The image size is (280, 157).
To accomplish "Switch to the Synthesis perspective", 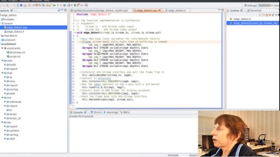I will pyautogui.click(x=264, y=6).
